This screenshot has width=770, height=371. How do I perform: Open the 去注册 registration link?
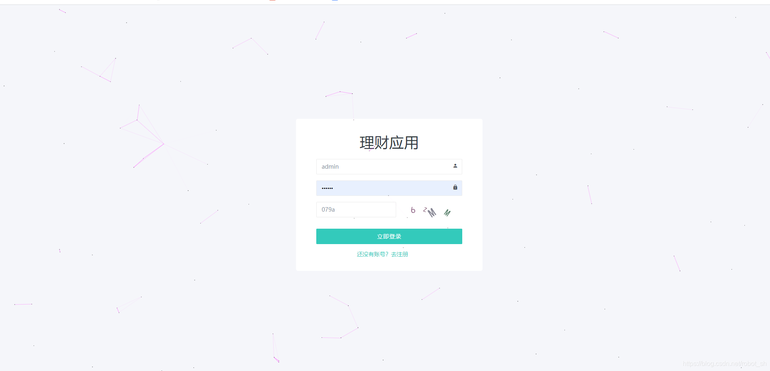(x=400, y=254)
